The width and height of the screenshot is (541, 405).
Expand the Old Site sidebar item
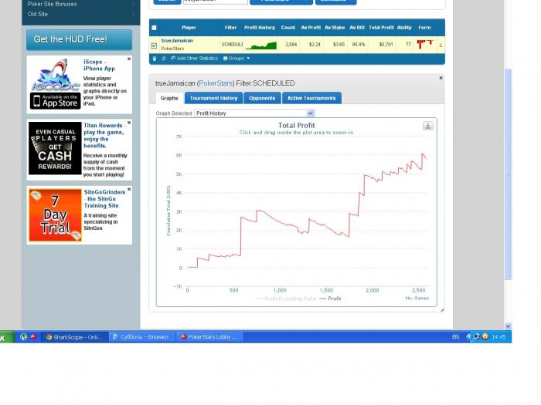tap(80, 14)
